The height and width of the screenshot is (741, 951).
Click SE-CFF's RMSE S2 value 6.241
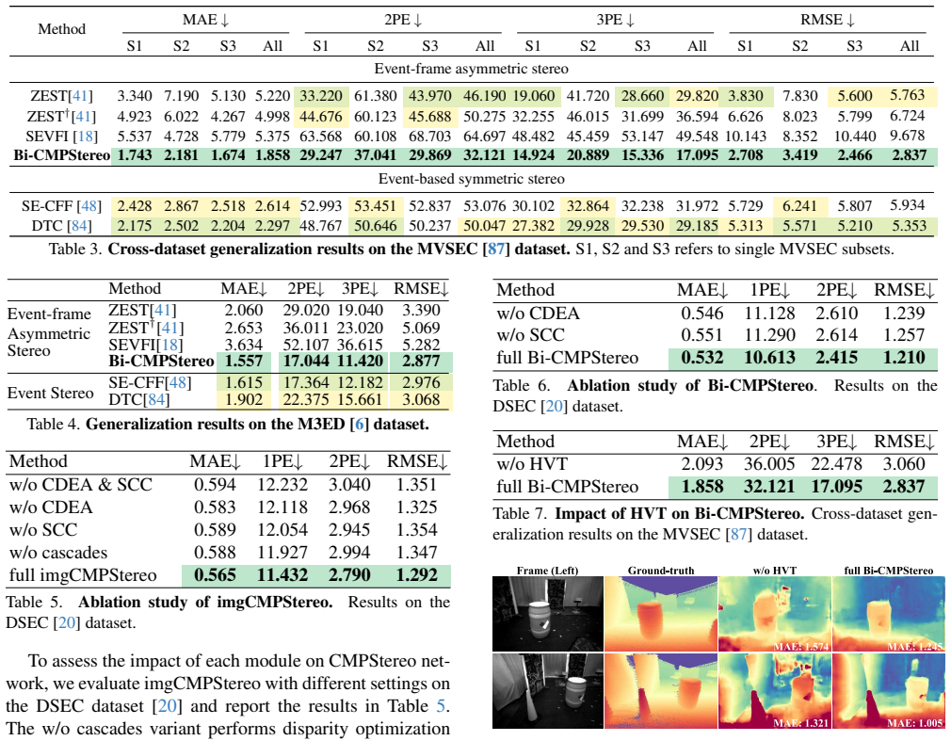[x=799, y=206]
